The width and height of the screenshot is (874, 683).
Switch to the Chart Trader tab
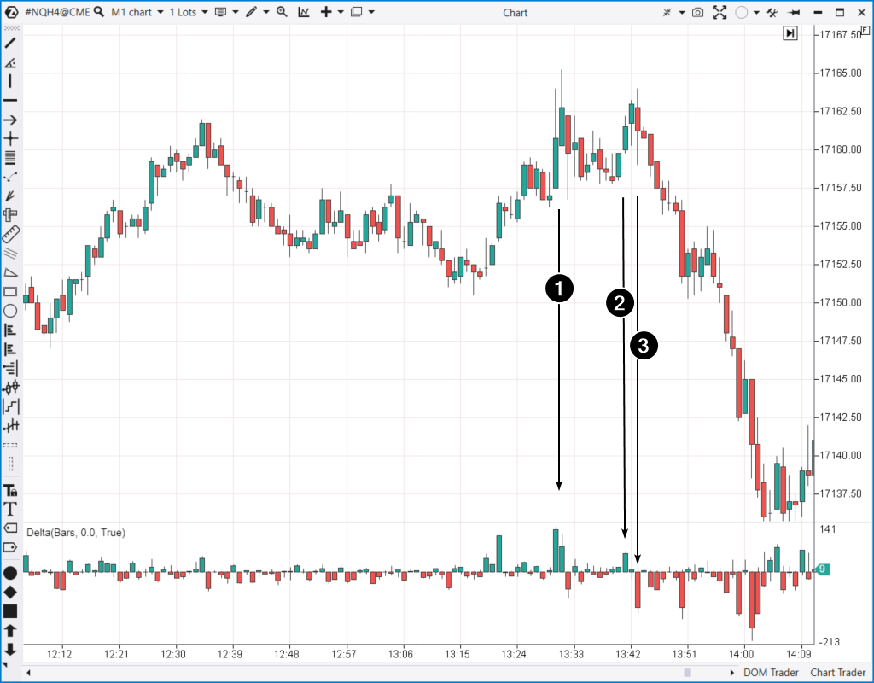[839, 673]
